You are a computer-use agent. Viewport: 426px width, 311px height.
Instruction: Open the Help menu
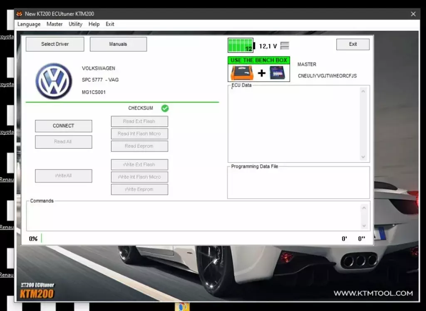pyautogui.click(x=94, y=24)
